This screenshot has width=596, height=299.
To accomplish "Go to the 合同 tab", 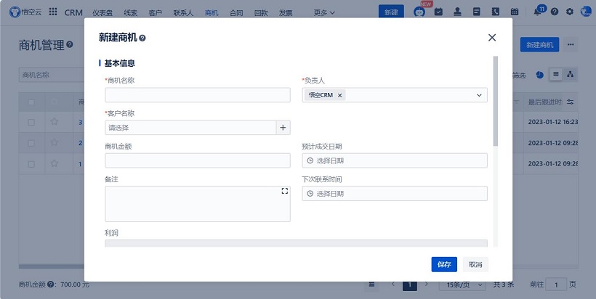I will [x=236, y=13].
